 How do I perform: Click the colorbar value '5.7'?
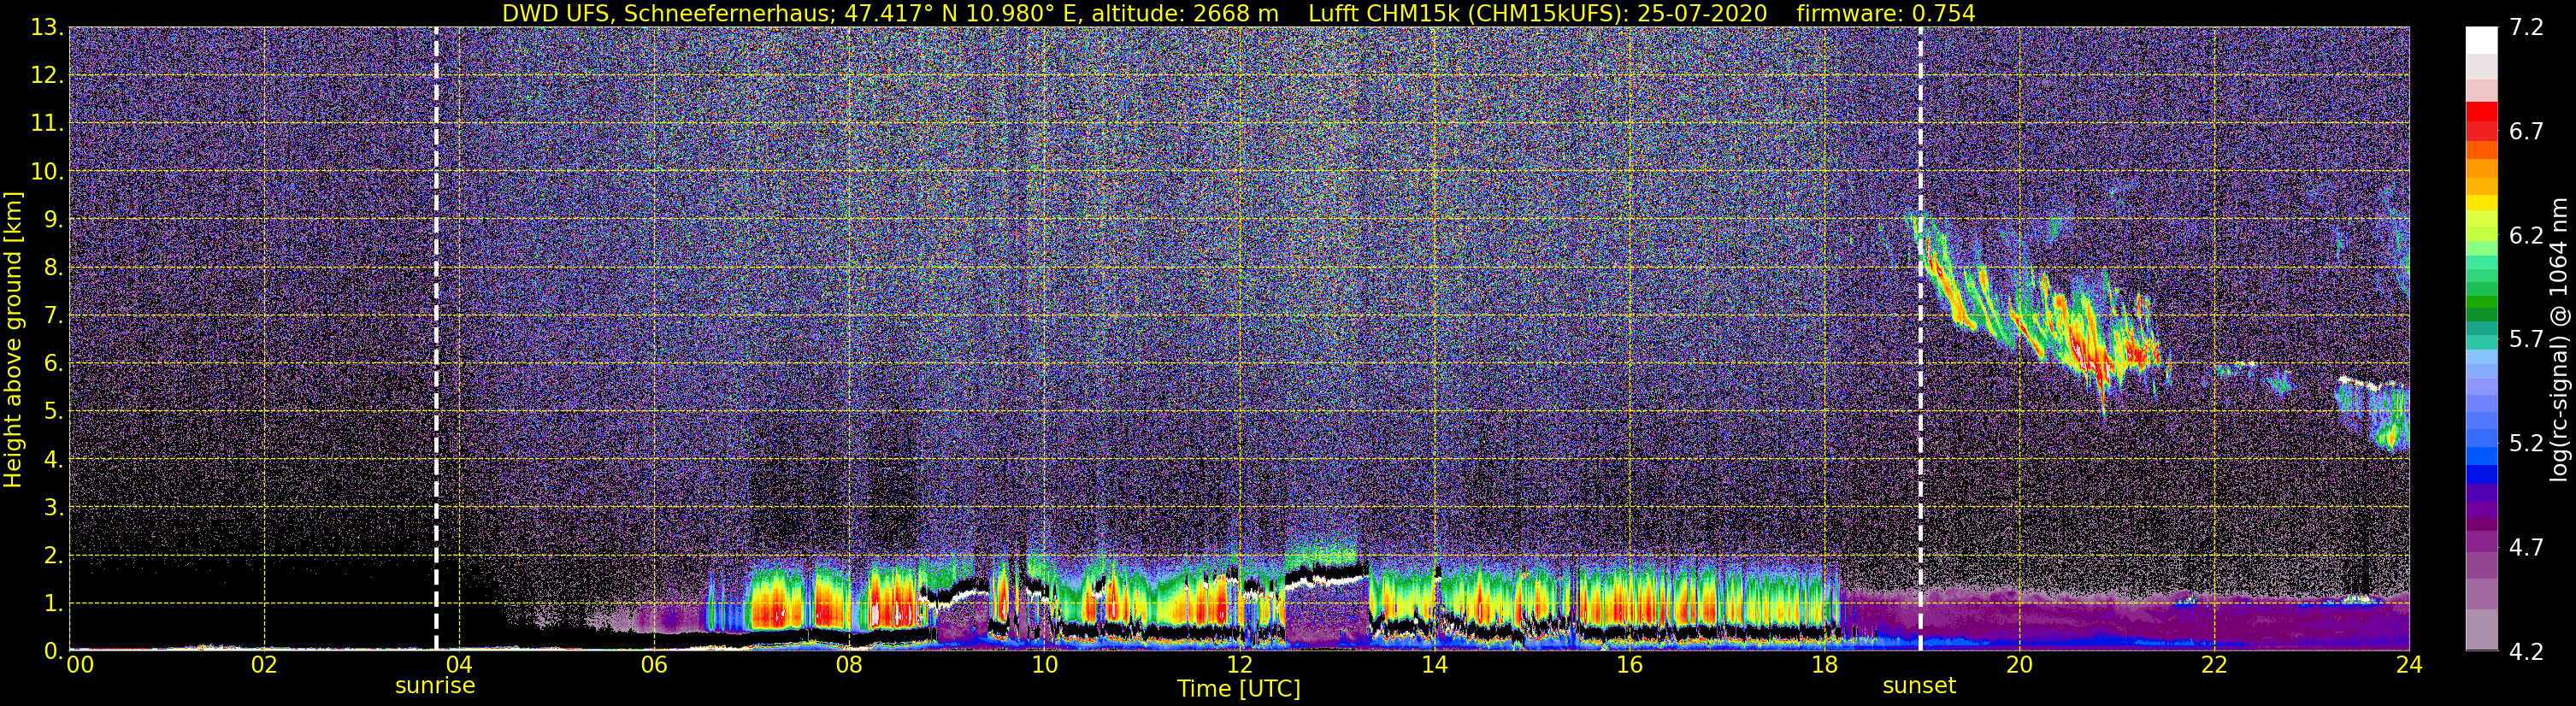point(2526,340)
